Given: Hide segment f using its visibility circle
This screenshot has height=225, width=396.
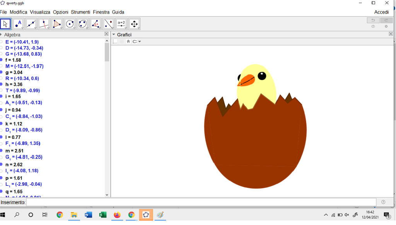Looking at the screenshot, I should tap(1, 60).
